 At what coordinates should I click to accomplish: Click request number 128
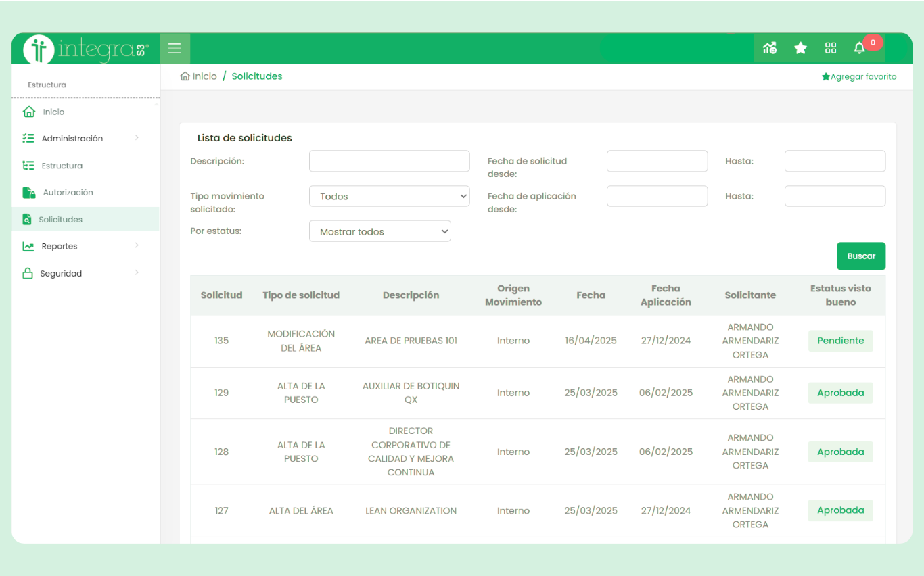[221, 452]
